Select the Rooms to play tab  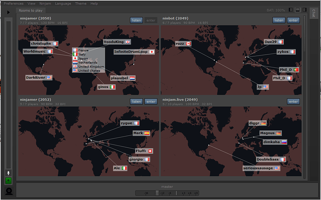[30, 10]
